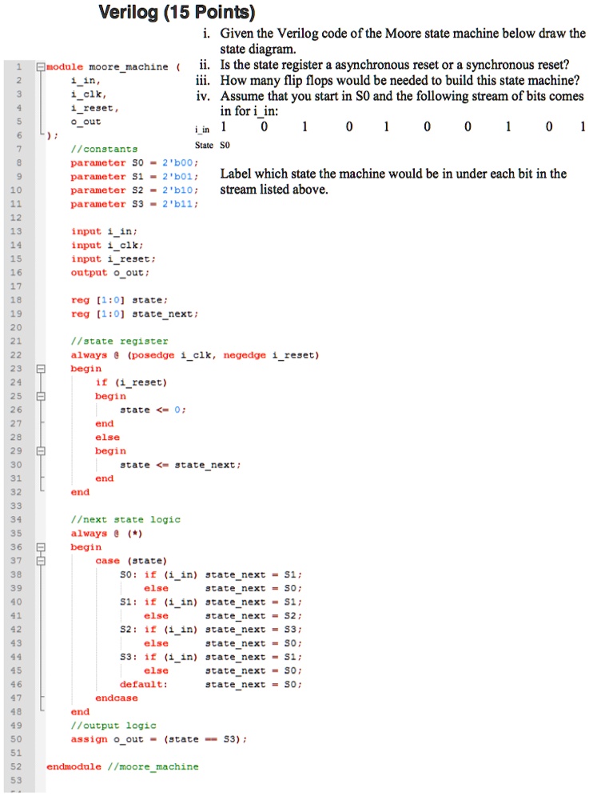Screen dimensions: 589x796
Task: Collapse the next state logic begin block on line 36
Action: coord(40,547)
